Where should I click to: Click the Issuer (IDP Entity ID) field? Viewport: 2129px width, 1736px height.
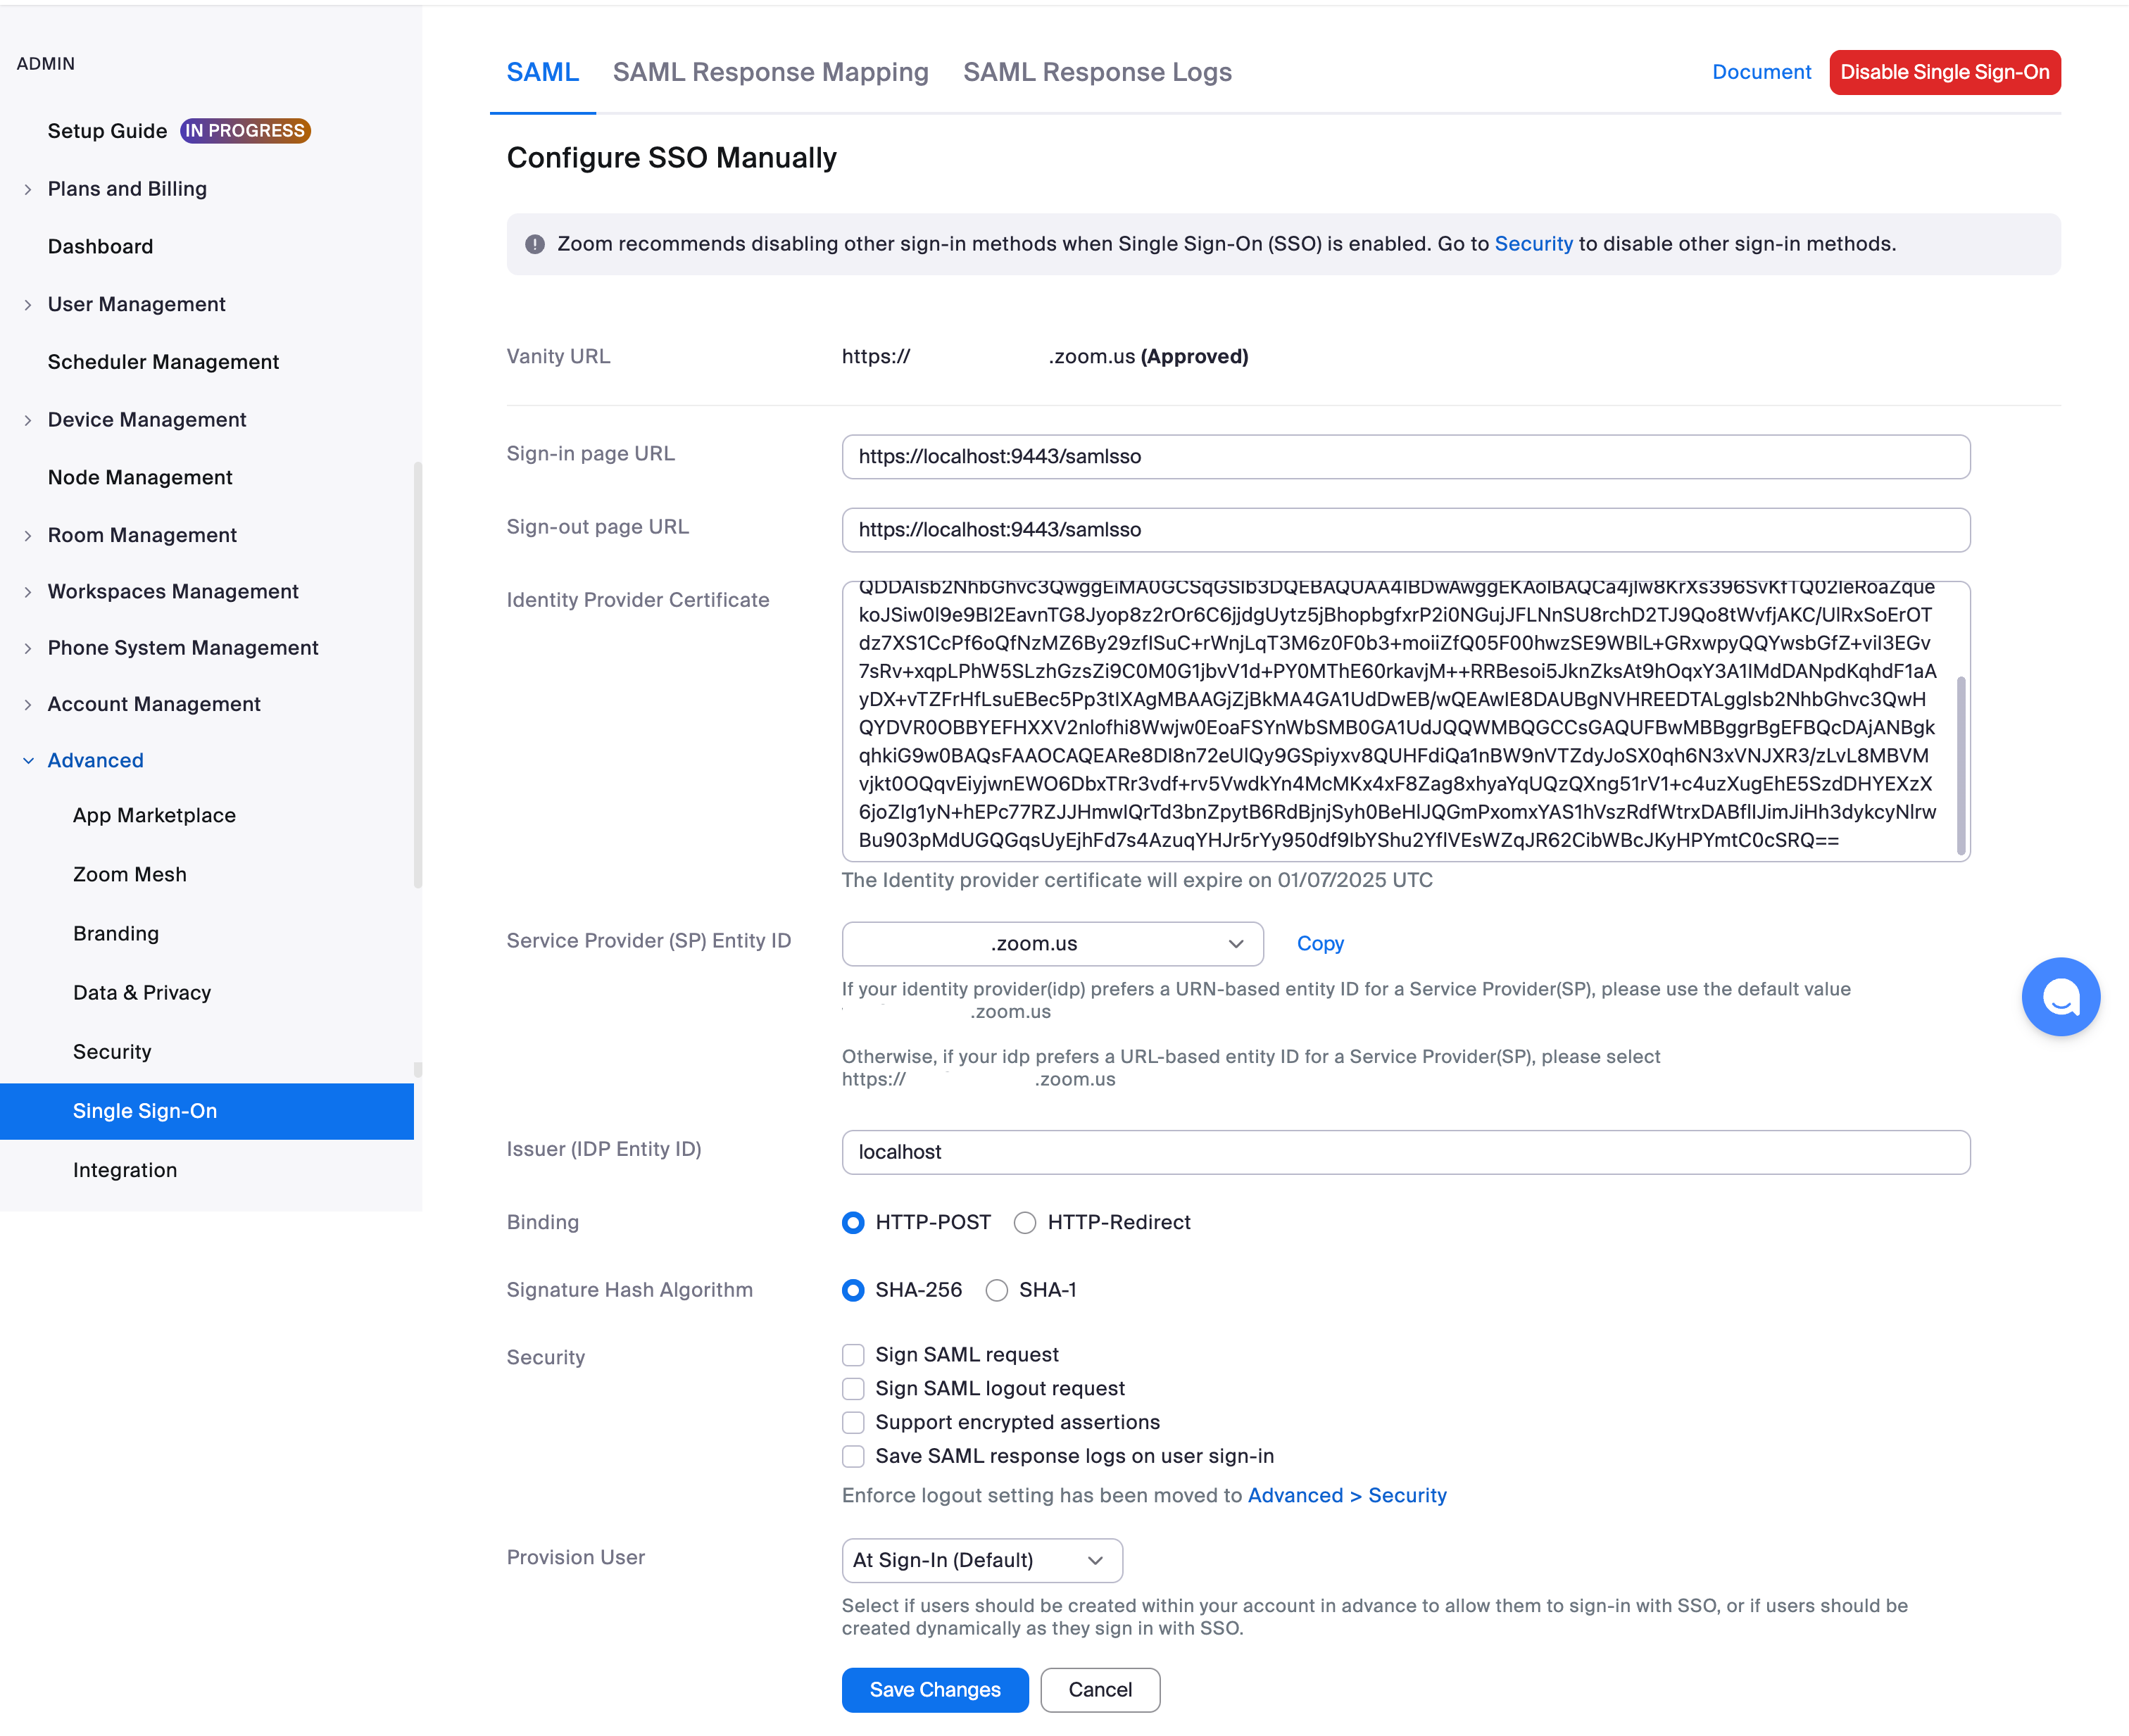(1406, 1153)
